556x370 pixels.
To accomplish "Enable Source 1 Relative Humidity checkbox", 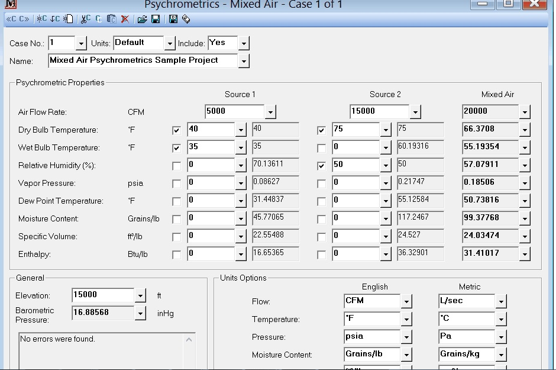I will click(x=176, y=166).
